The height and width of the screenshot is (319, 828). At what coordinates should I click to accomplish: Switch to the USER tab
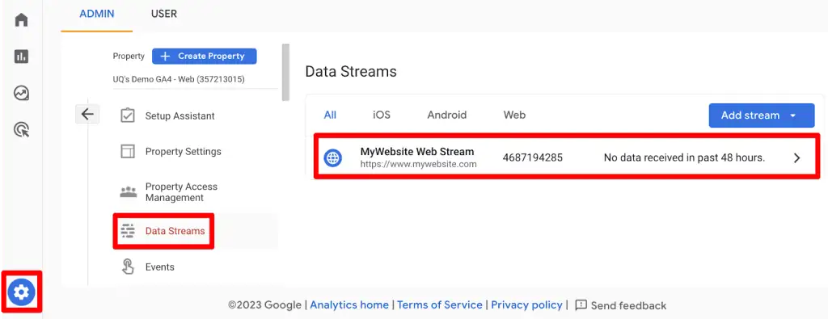pyautogui.click(x=164, y=14)
